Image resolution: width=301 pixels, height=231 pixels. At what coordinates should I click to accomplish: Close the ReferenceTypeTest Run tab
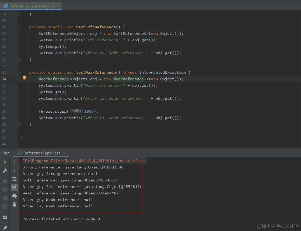pos(64,153)
